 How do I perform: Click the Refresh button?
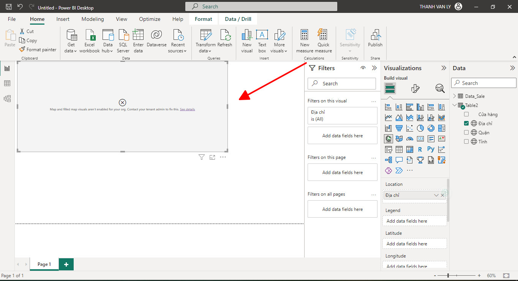tap(224, 38)
